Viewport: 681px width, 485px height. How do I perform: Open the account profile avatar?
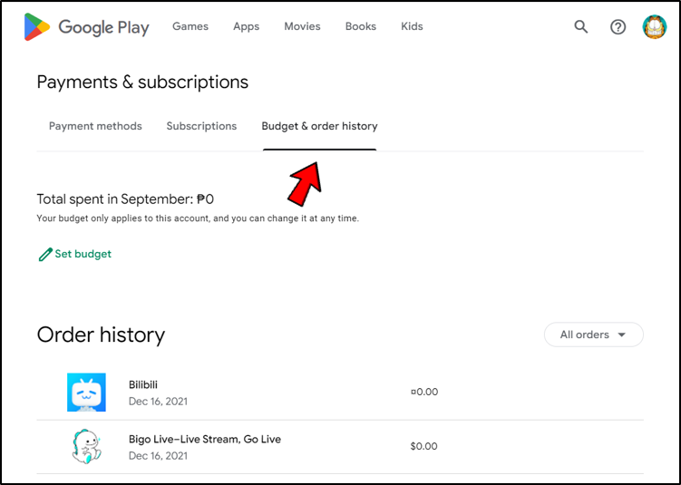pos(655,27)
